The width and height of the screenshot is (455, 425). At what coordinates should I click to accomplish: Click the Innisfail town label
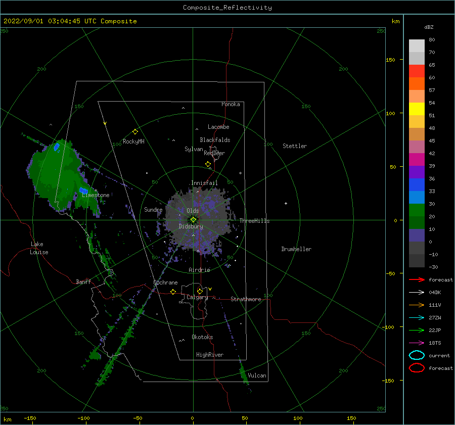[204, 183]
